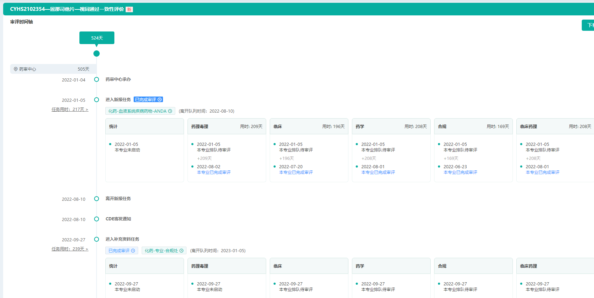594x298 pixels.
Task: Open 本专业已完成审评 link under 临床 dated 2022-07-20
Action: [296, 172]
